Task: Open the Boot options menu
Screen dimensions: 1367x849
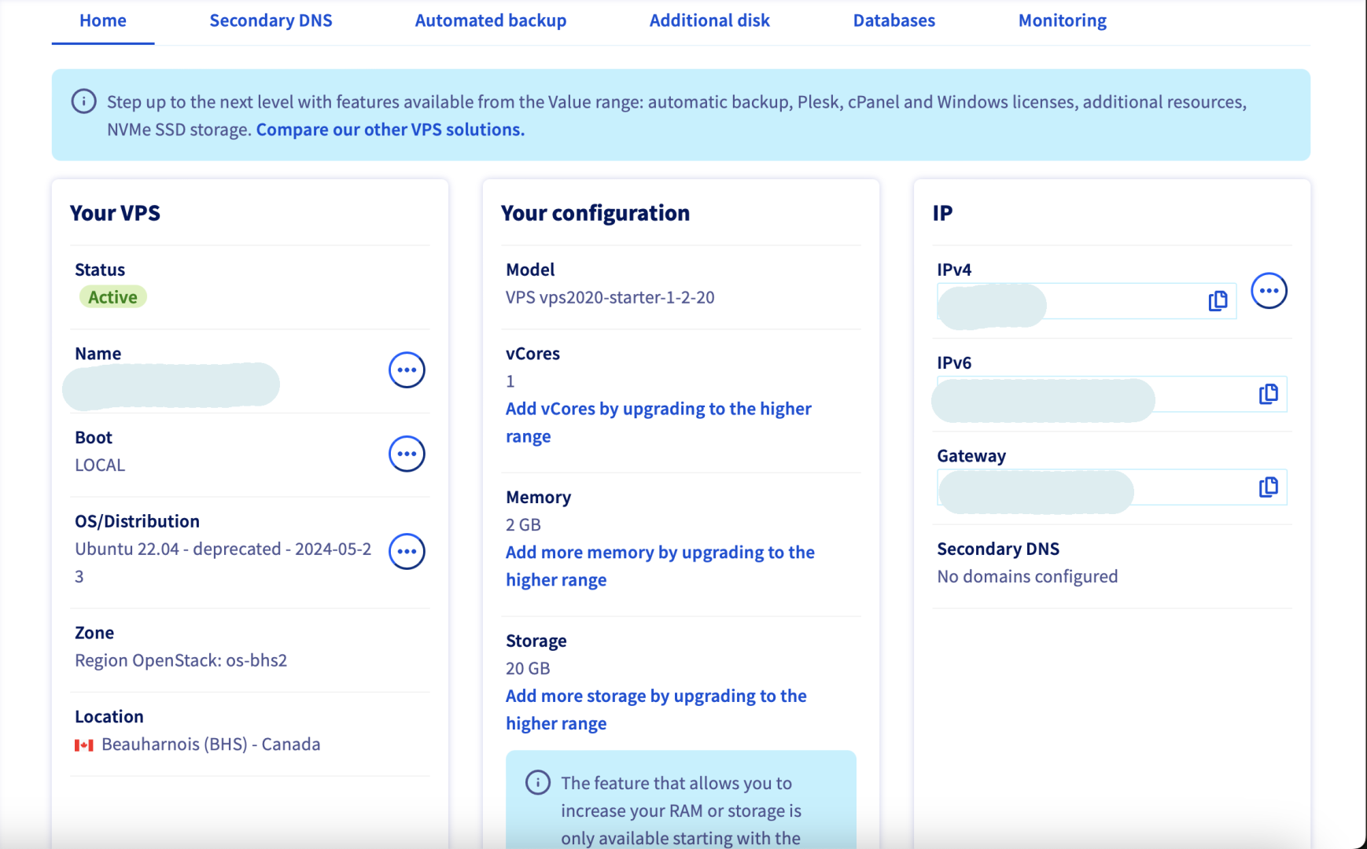Action: (x=407, y=454)
